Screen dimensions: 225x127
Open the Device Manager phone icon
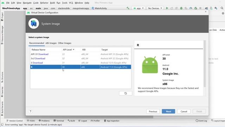pos(211,8)
